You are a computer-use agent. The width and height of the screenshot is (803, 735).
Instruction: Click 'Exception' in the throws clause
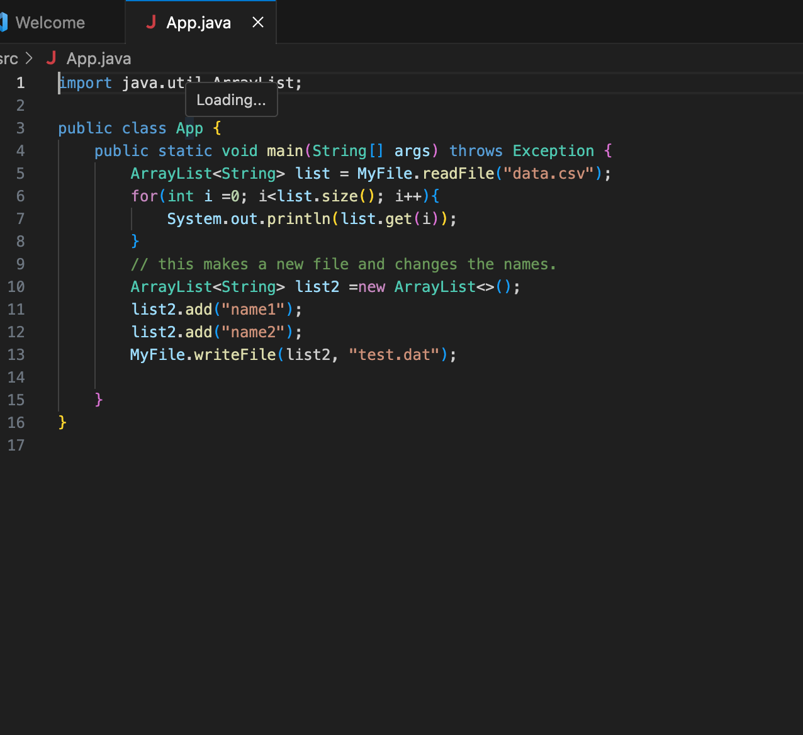click(x=553, y=151)
